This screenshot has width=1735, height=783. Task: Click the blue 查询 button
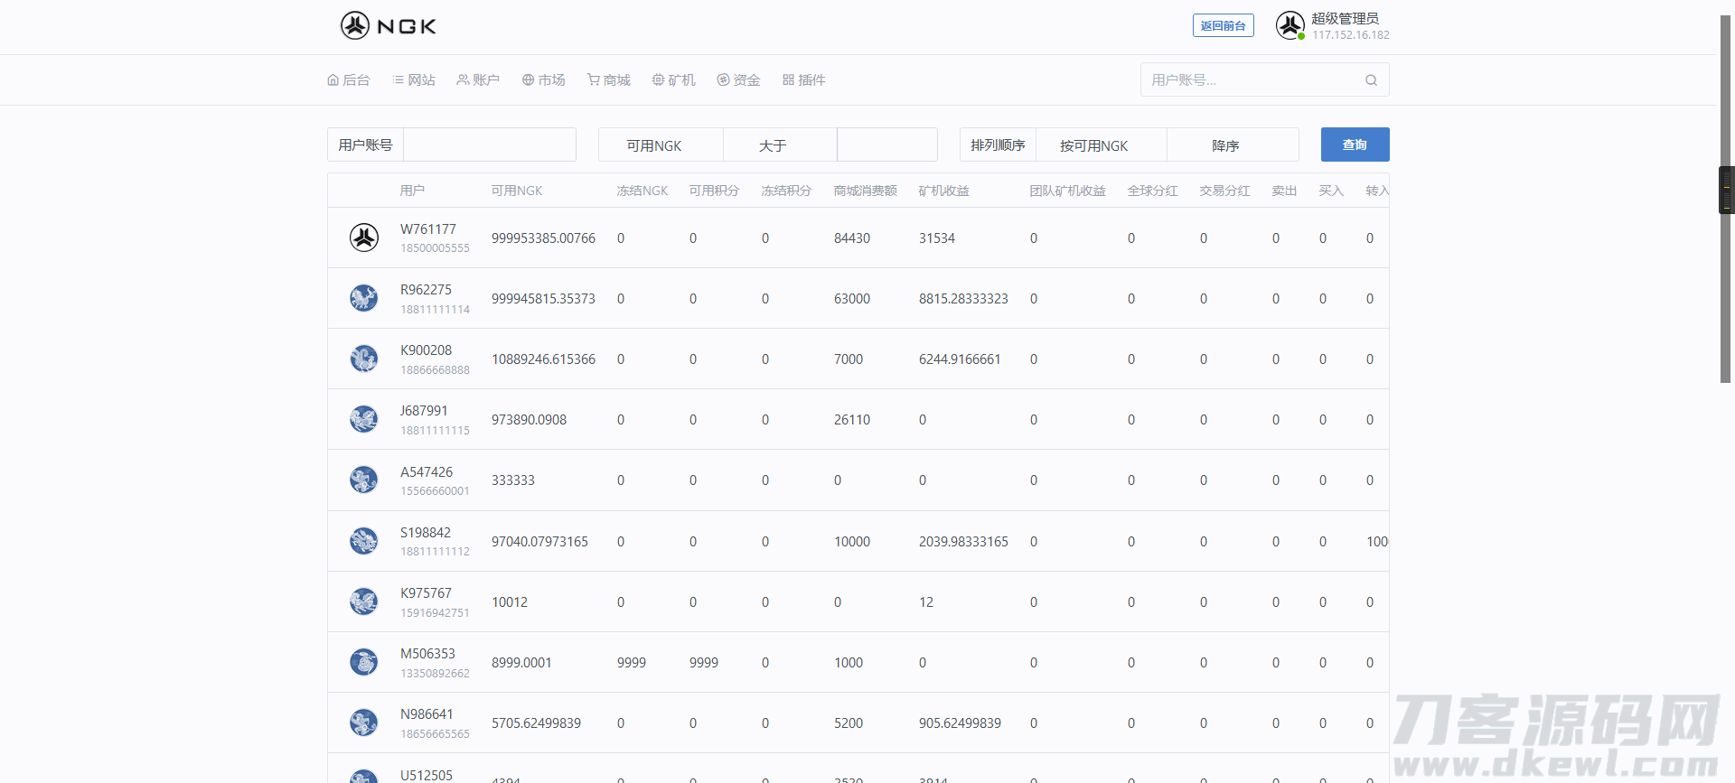(x=1355, y=144)
